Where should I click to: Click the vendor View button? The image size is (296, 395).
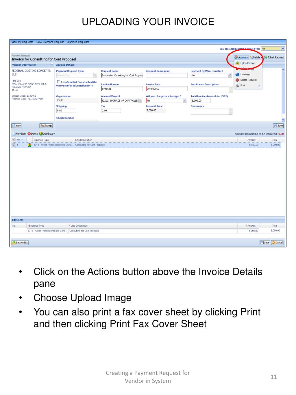[16, 126]
